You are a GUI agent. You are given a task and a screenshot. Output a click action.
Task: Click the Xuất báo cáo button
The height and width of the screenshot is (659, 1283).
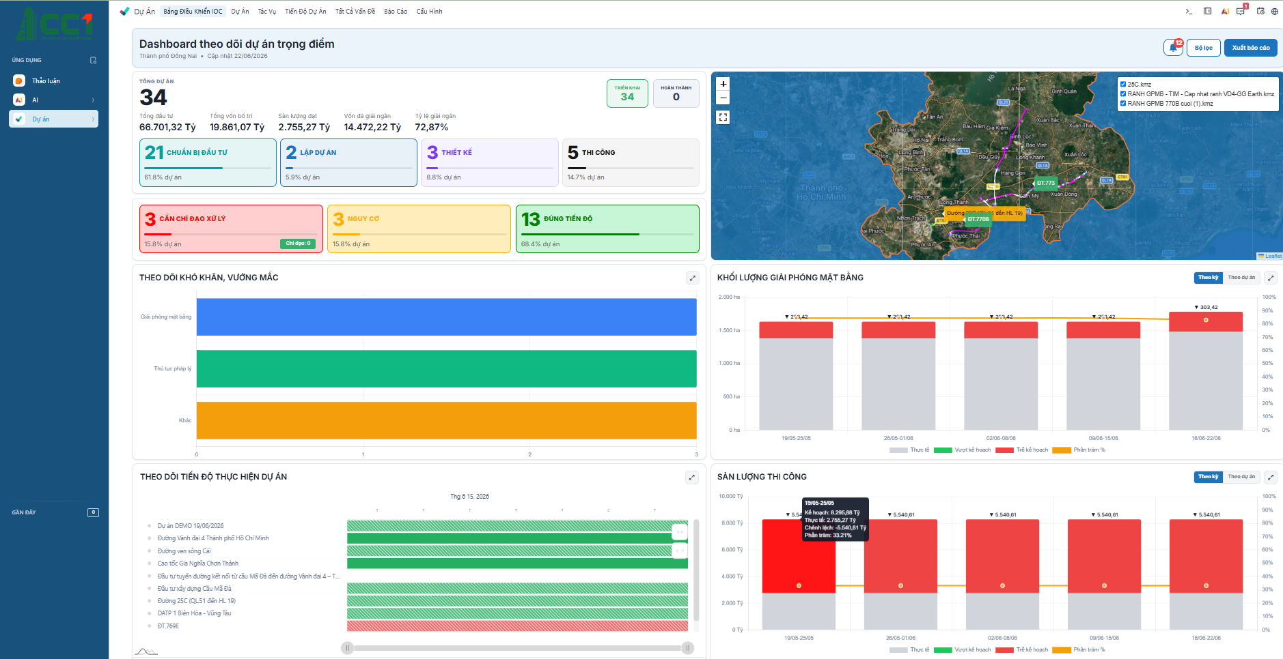1250,48
